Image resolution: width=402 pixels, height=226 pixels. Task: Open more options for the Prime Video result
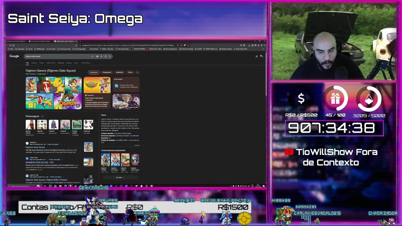pos(62,159)
